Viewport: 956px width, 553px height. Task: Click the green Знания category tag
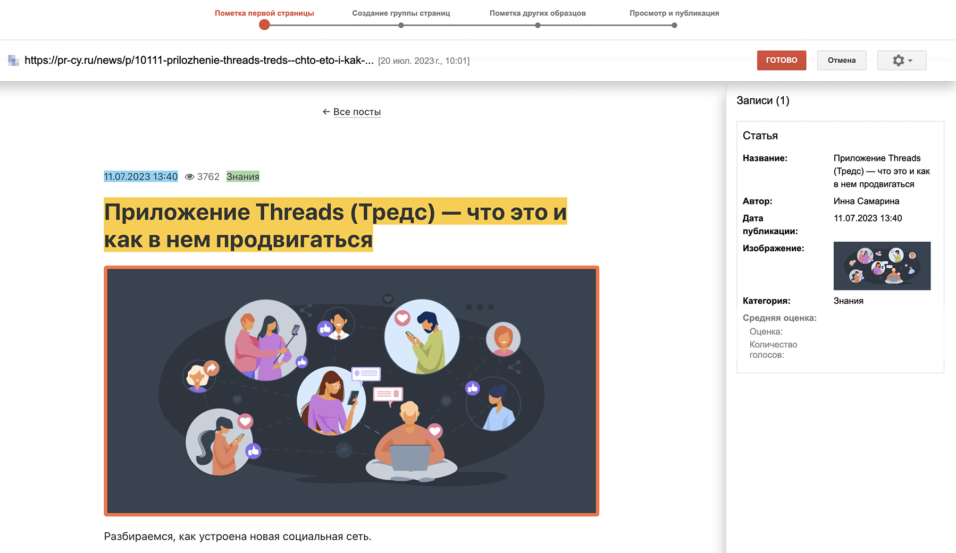(242, 177)
